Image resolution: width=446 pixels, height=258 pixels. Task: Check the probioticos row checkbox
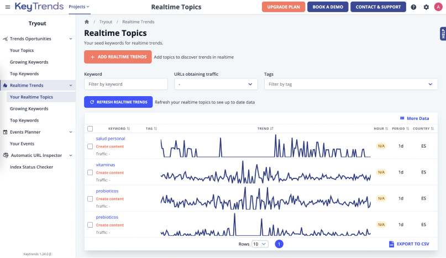point(90,198)
